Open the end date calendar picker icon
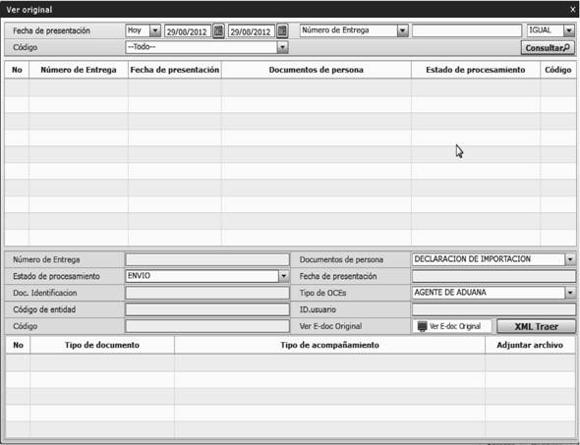 [x=282, y=31]
